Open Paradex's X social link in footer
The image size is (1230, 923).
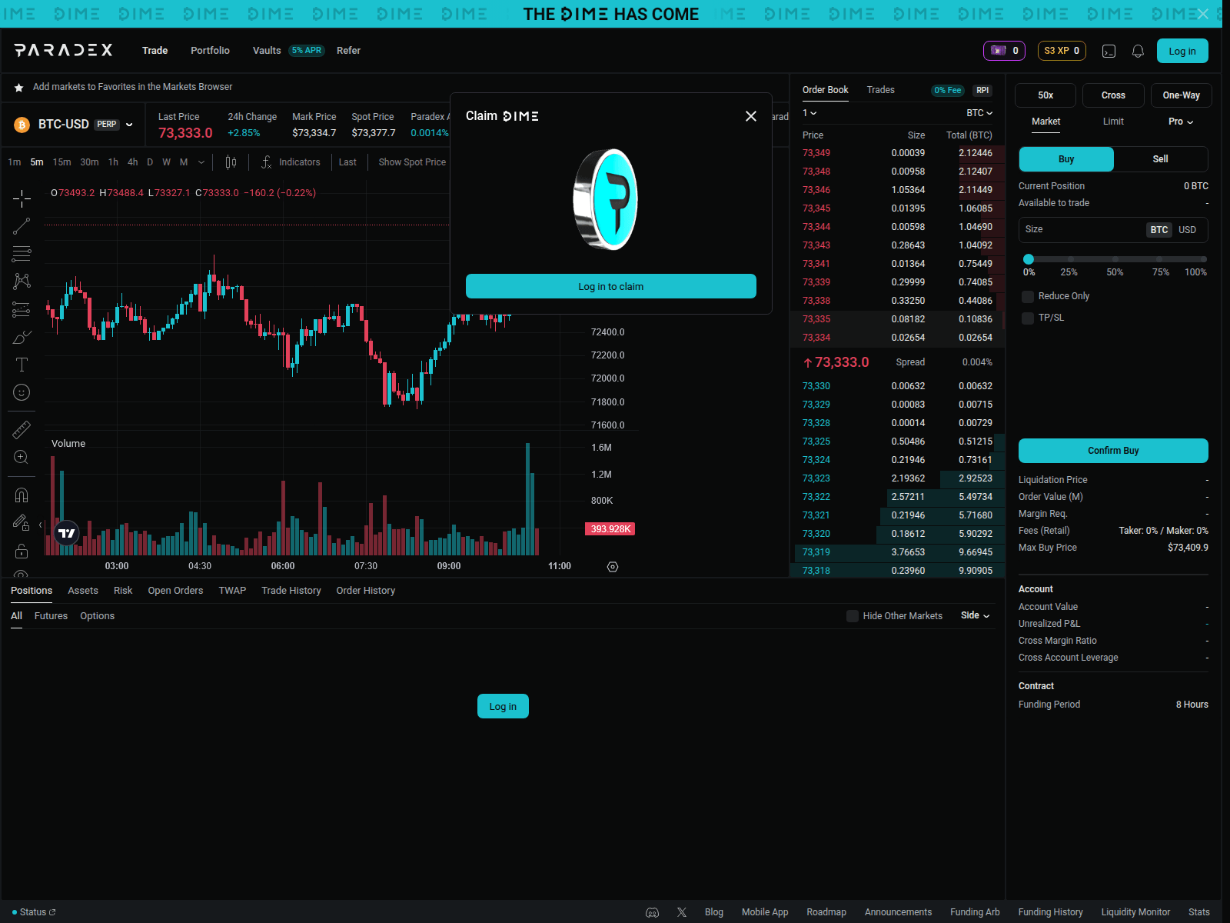tap(681, 911)
